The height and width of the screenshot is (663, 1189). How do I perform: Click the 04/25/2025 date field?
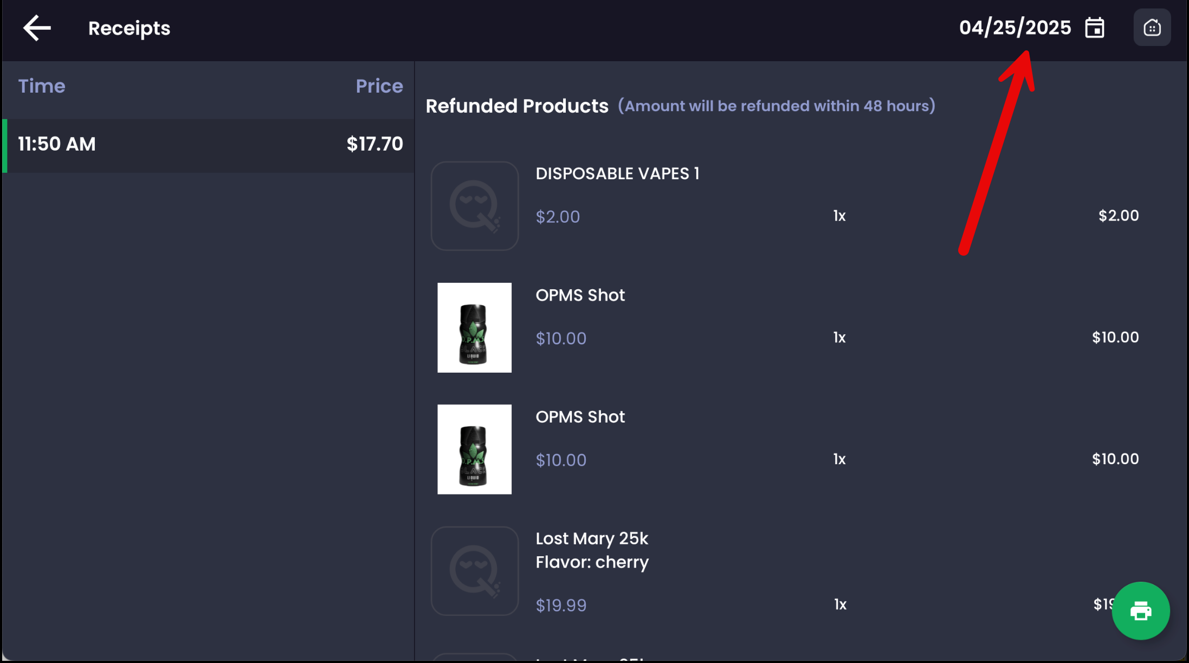[x=1014, y=28]
